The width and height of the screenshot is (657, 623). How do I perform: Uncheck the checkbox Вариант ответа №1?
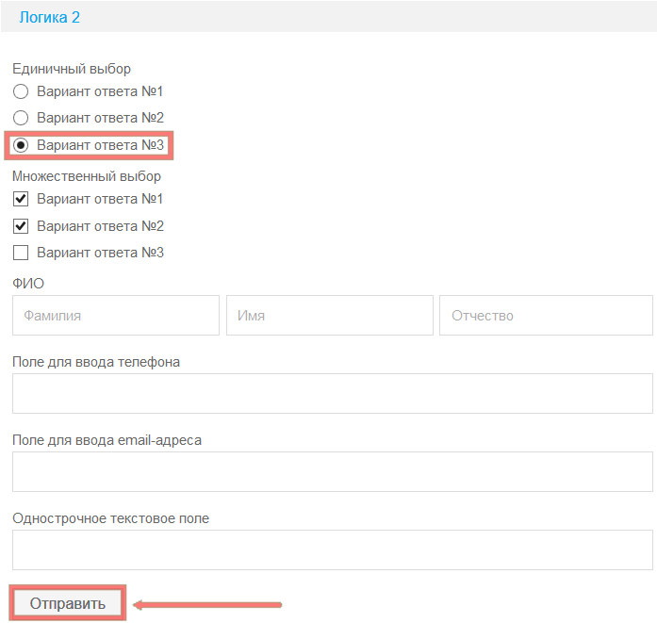coord(21,199)
